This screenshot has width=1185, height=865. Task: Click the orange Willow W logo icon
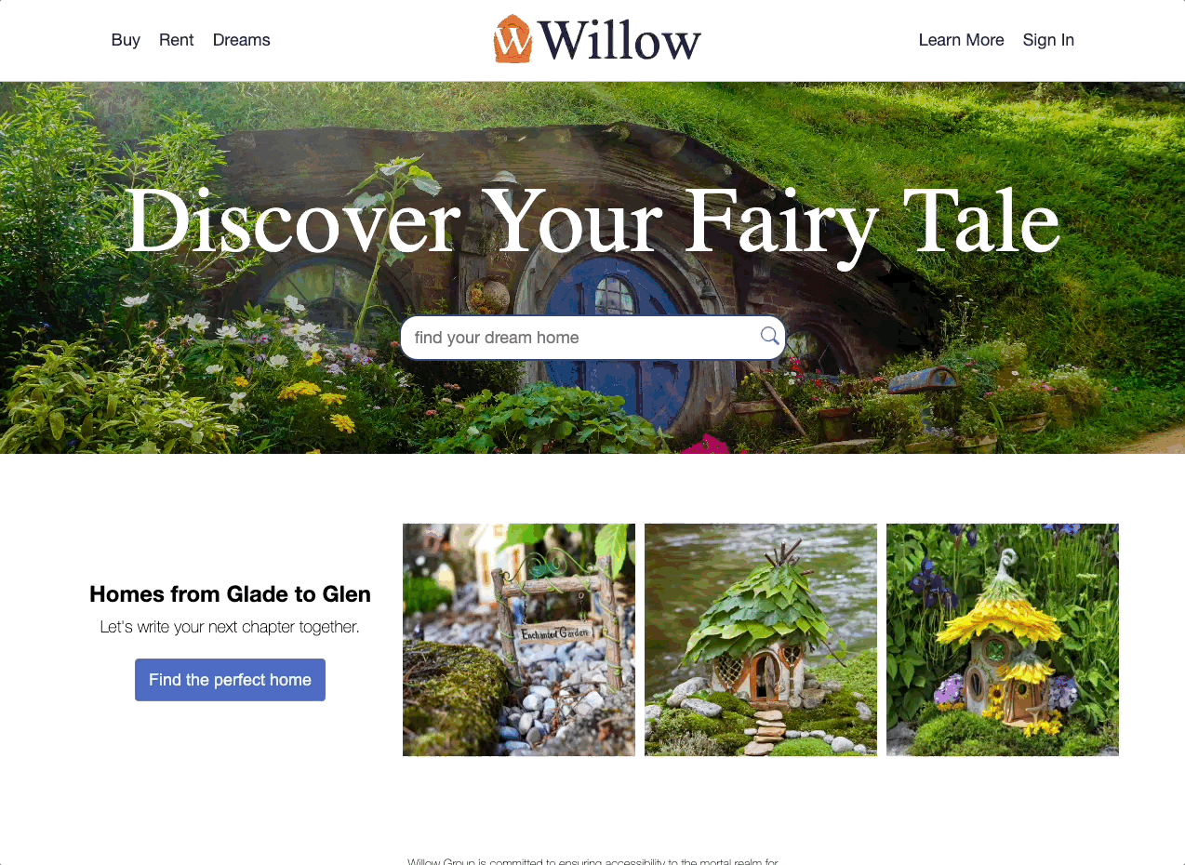coord(513,39)
